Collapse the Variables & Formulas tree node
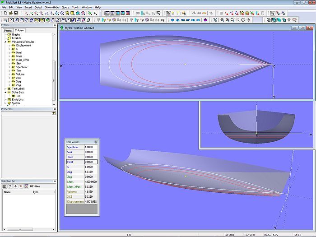 point(5,42)
